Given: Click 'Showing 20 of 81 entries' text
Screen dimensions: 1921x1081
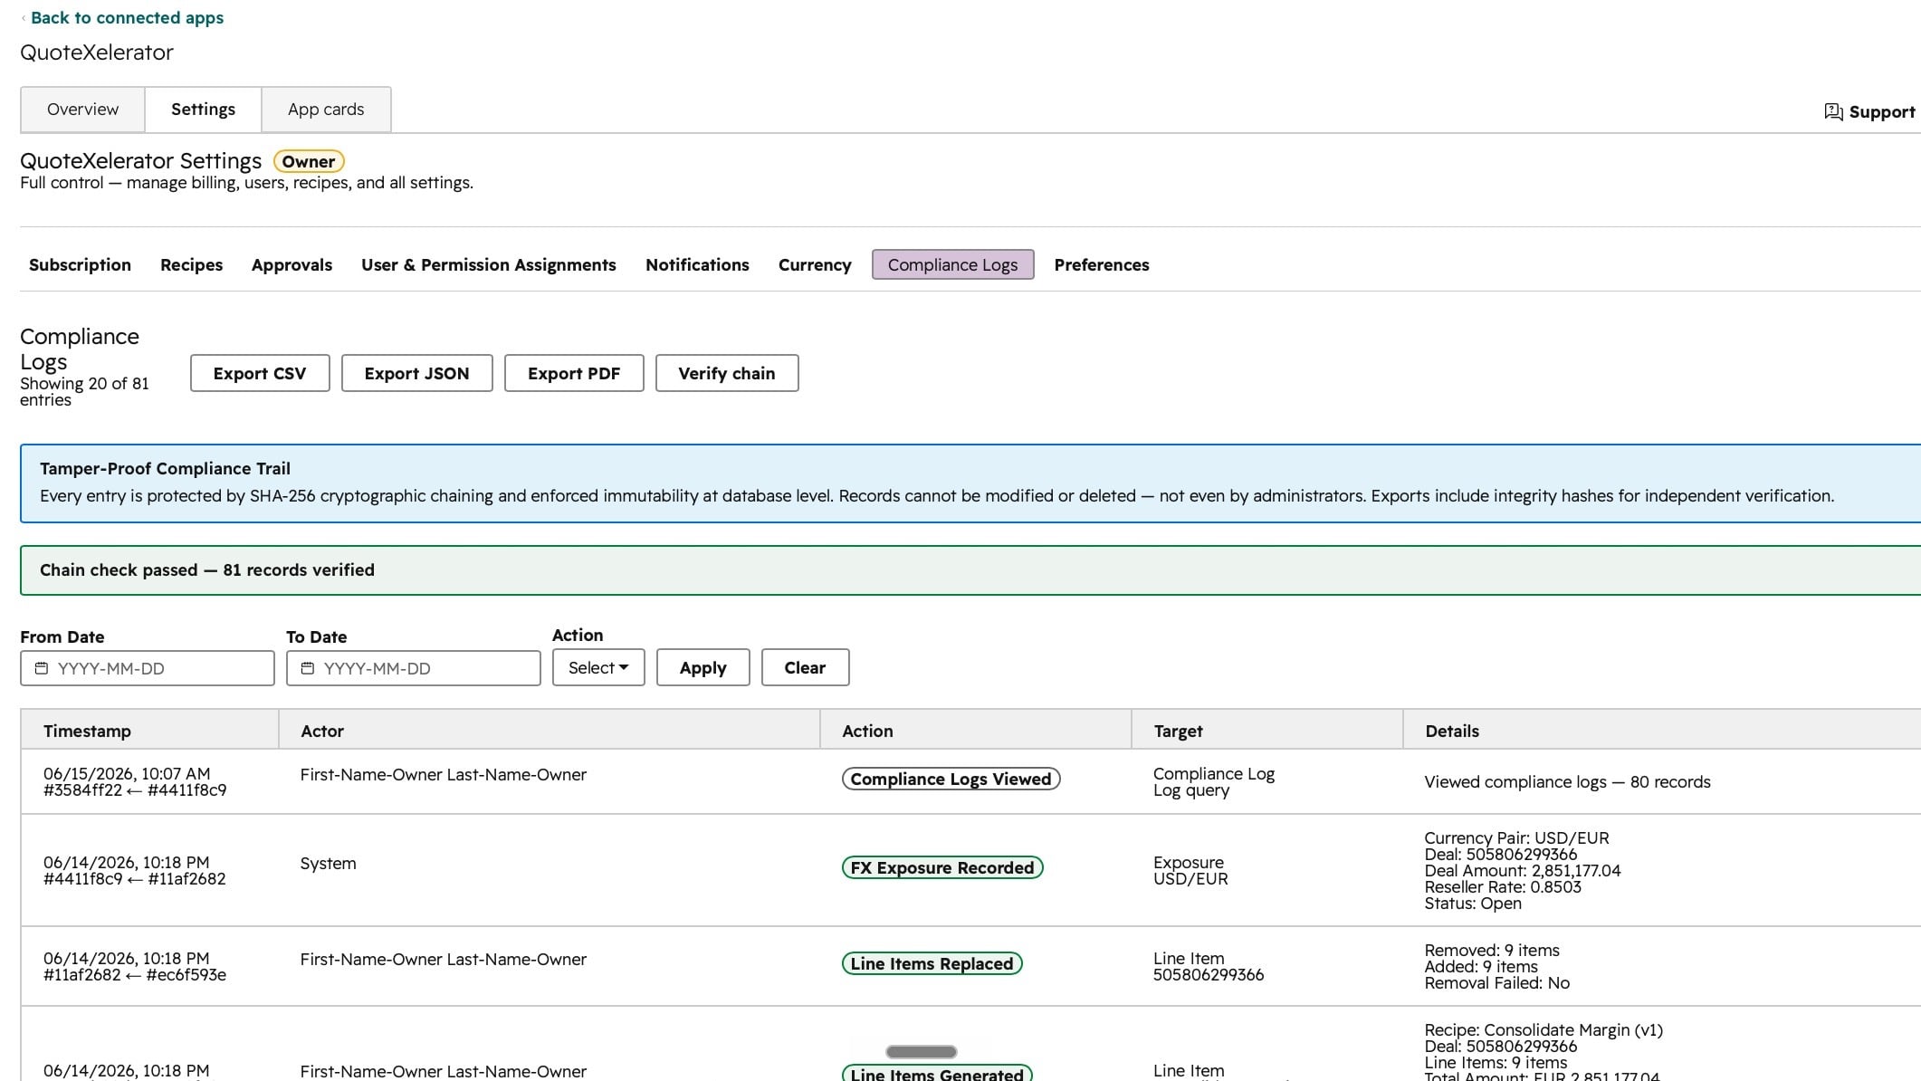Looking at the screenshot, I should coord(84,392).
